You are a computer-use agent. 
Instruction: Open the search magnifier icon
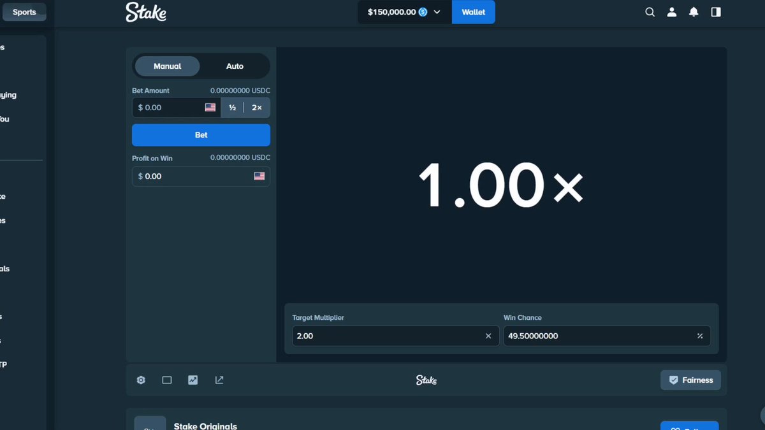(x=650, y=12)
